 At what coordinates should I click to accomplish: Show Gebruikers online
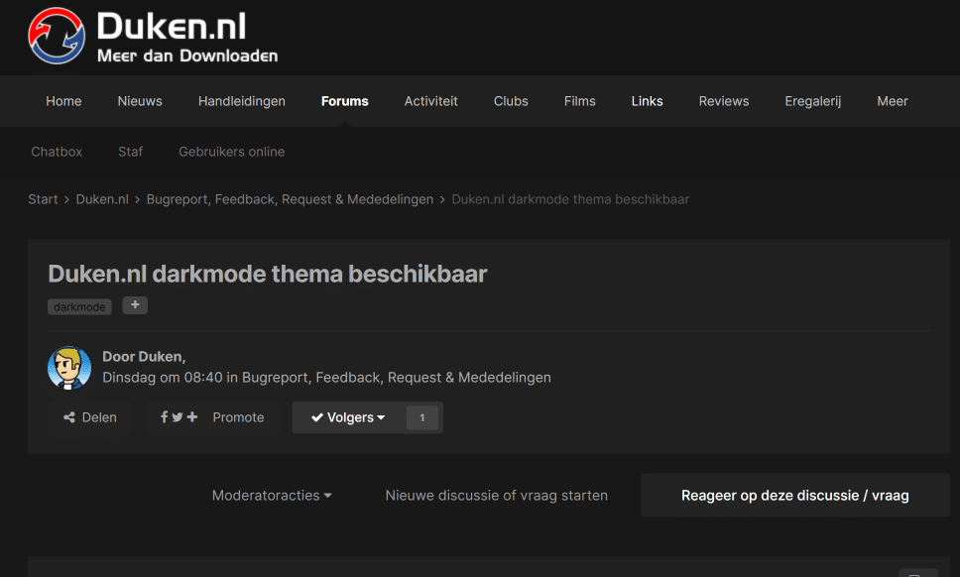pyautogui.click(x=231, y=152)
